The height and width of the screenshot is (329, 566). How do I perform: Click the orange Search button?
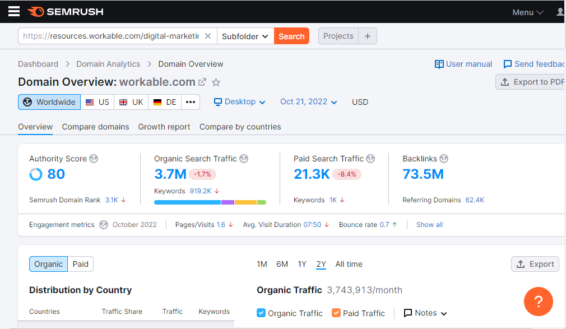(x=291, y=36)
